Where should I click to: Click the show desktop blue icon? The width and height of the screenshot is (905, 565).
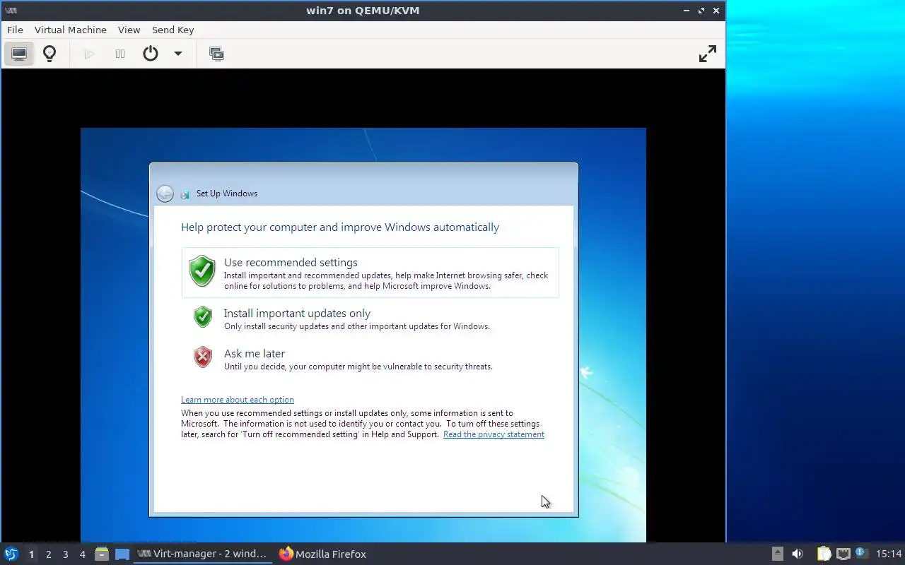coord(122,554)
